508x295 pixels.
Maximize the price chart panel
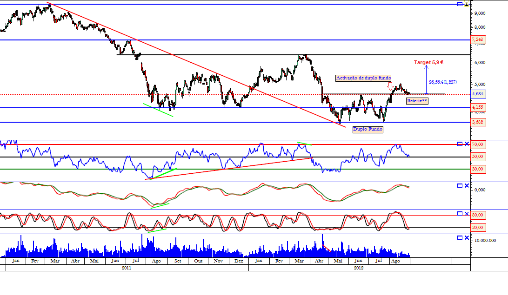pyautogui.click(x=460, y=4)
